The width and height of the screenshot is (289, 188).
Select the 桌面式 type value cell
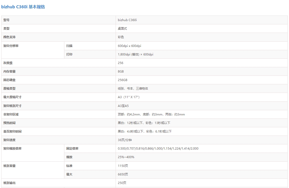pyautogui.click(x=122, y=29)
